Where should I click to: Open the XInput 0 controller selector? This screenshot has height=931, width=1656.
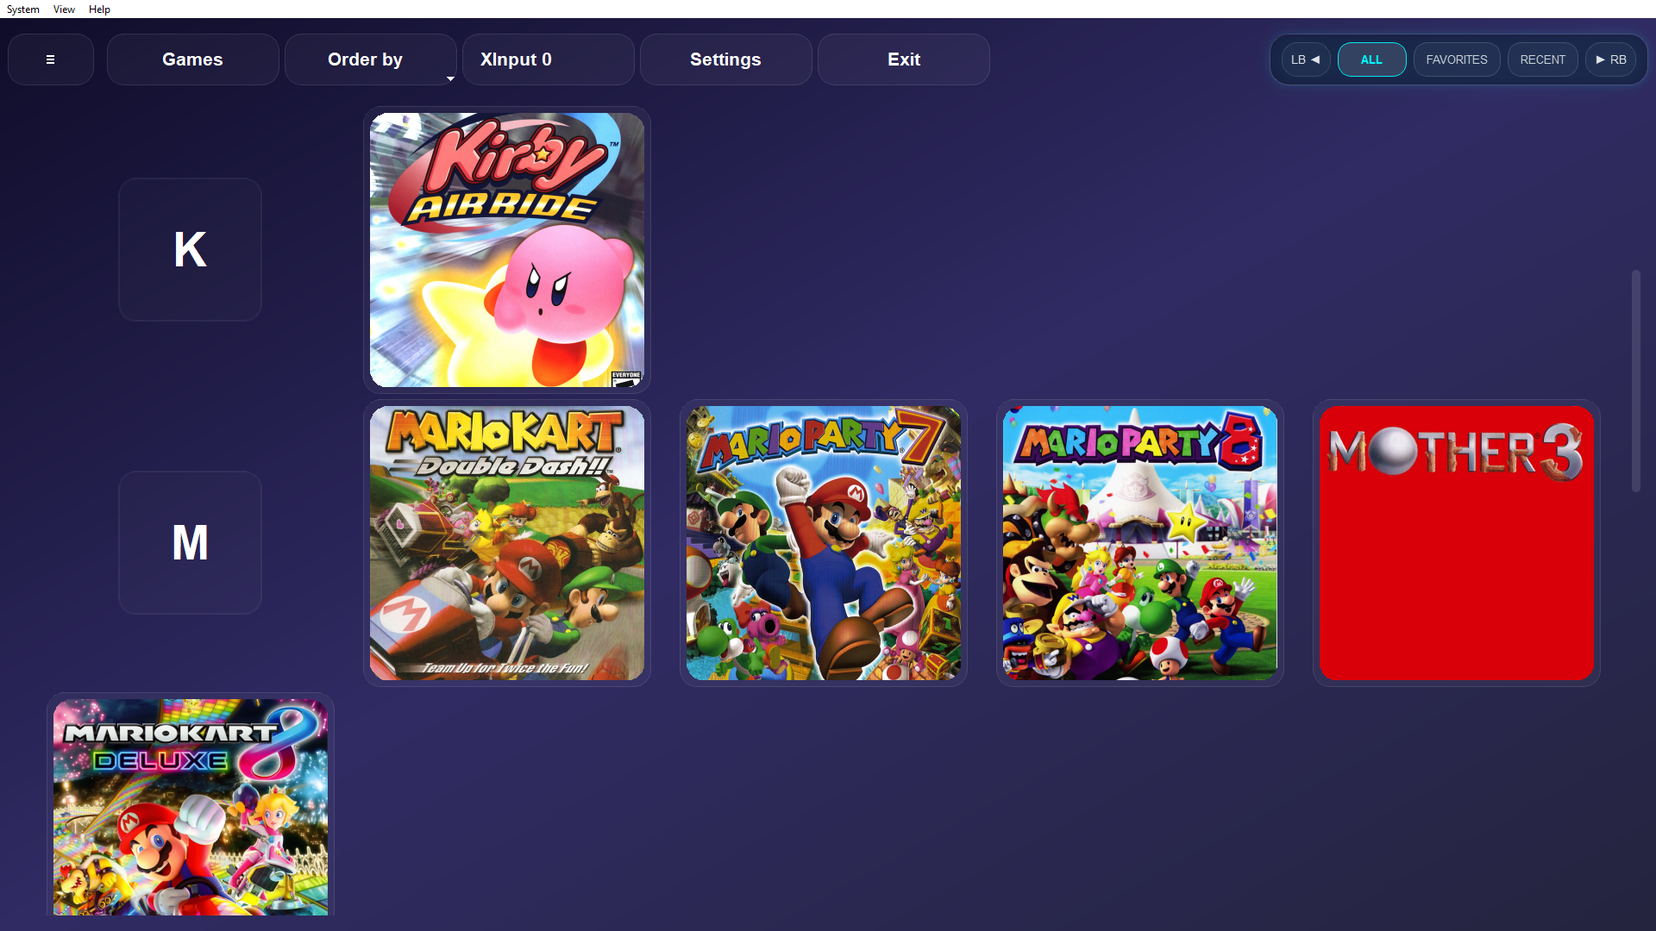[x=548, y=59]
